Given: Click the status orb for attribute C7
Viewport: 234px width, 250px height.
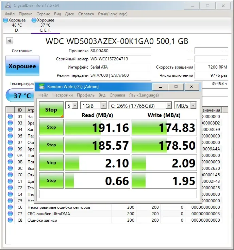Looking at the screenshot, I should pyautogui.click(x=10, y=214).
